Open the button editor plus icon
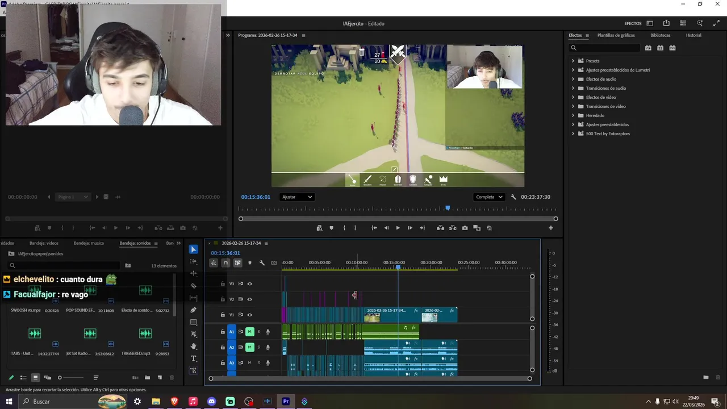The height and width of the screenshot is (409, 727). [550, 228]
